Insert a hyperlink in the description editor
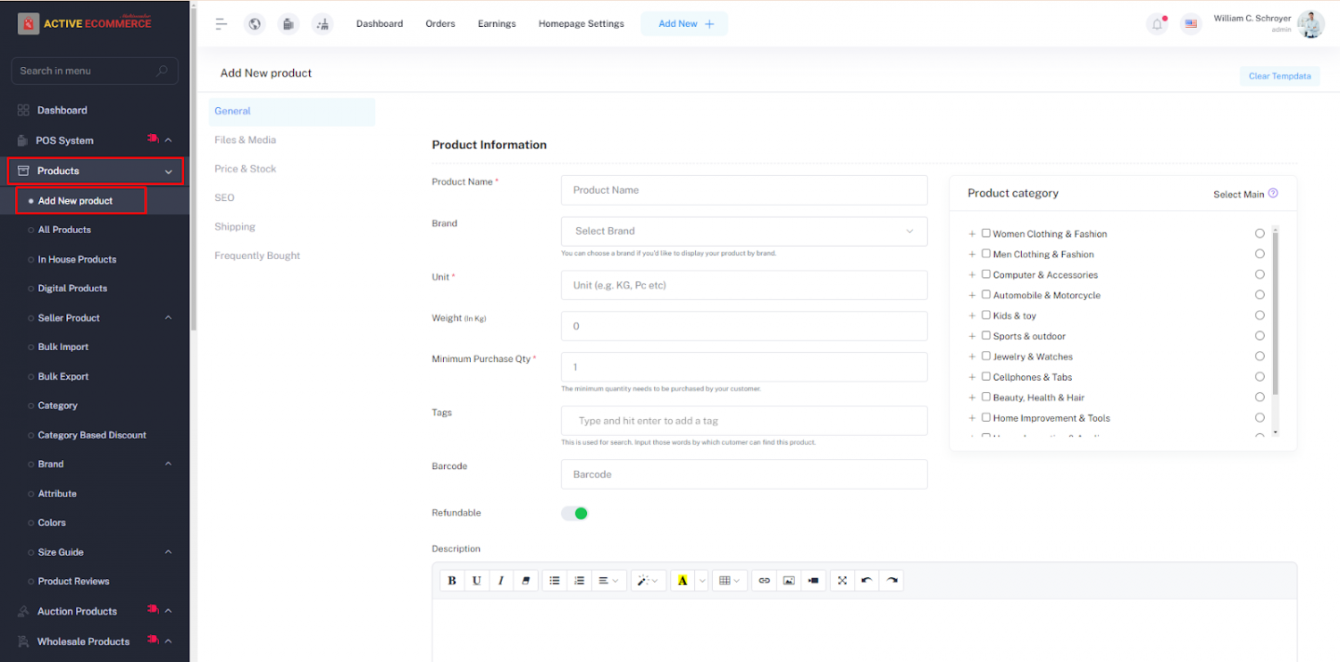The width and height of the screenshot is (1340, 662). point(764,580)
